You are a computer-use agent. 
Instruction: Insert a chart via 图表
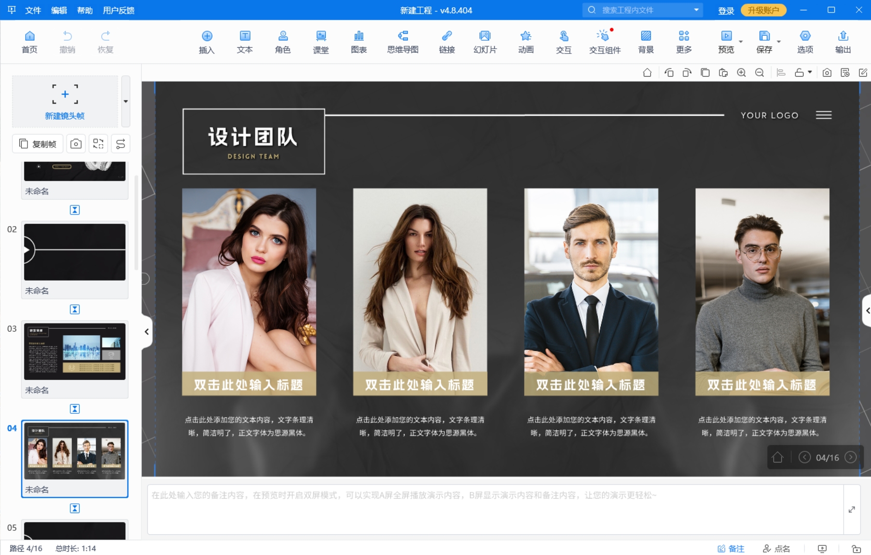click(x=359, y=42)
